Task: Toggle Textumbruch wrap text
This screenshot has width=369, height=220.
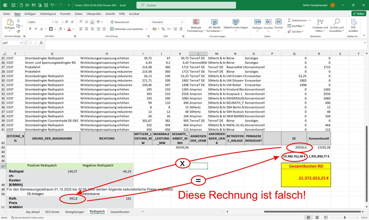Action: (119, 22)
